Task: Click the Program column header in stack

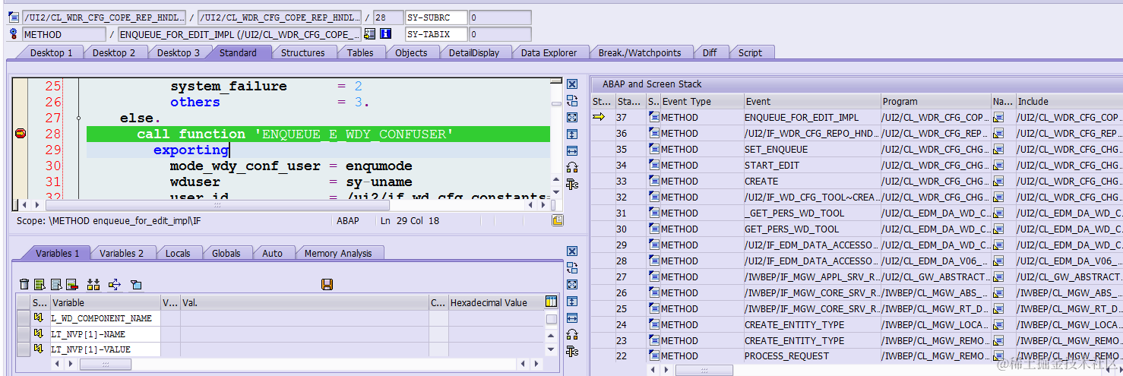Action: 935,101
